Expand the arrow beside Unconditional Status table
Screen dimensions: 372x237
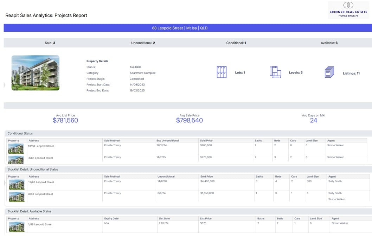pyautogui.click(x=5, y=182)
